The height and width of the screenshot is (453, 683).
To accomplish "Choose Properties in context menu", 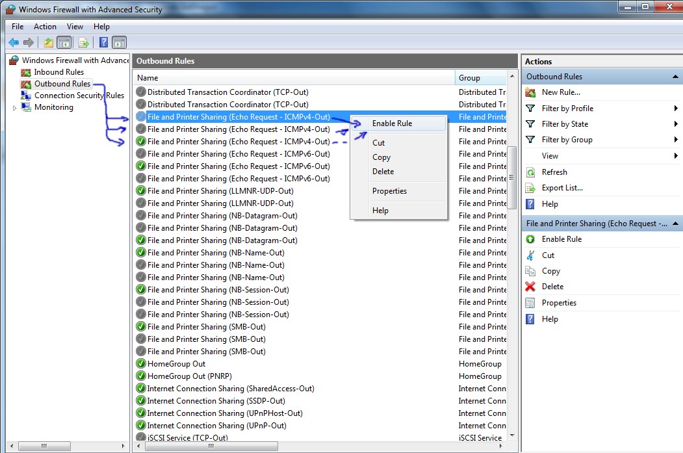I will coord(399,191).
